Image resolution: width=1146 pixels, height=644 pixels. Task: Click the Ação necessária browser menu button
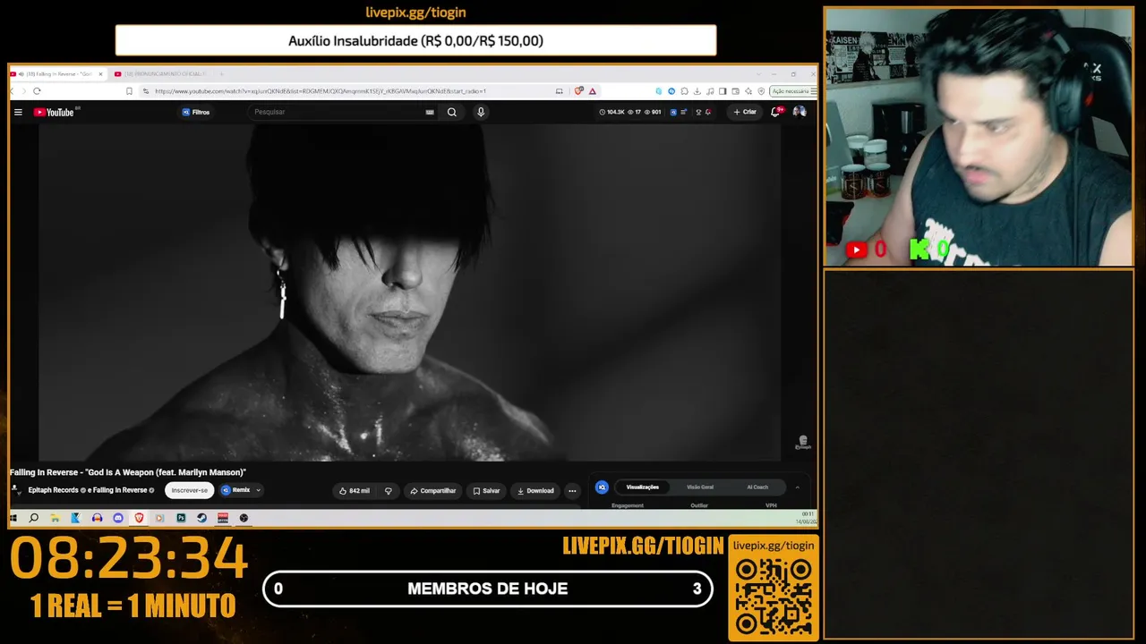(791, 91)
